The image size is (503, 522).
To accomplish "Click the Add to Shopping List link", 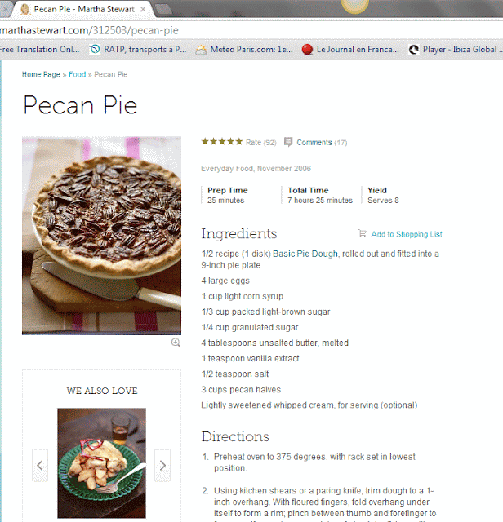I will point(407,235).
